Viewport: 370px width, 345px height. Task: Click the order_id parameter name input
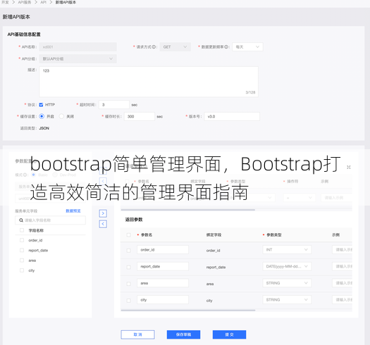click(163, 250)
